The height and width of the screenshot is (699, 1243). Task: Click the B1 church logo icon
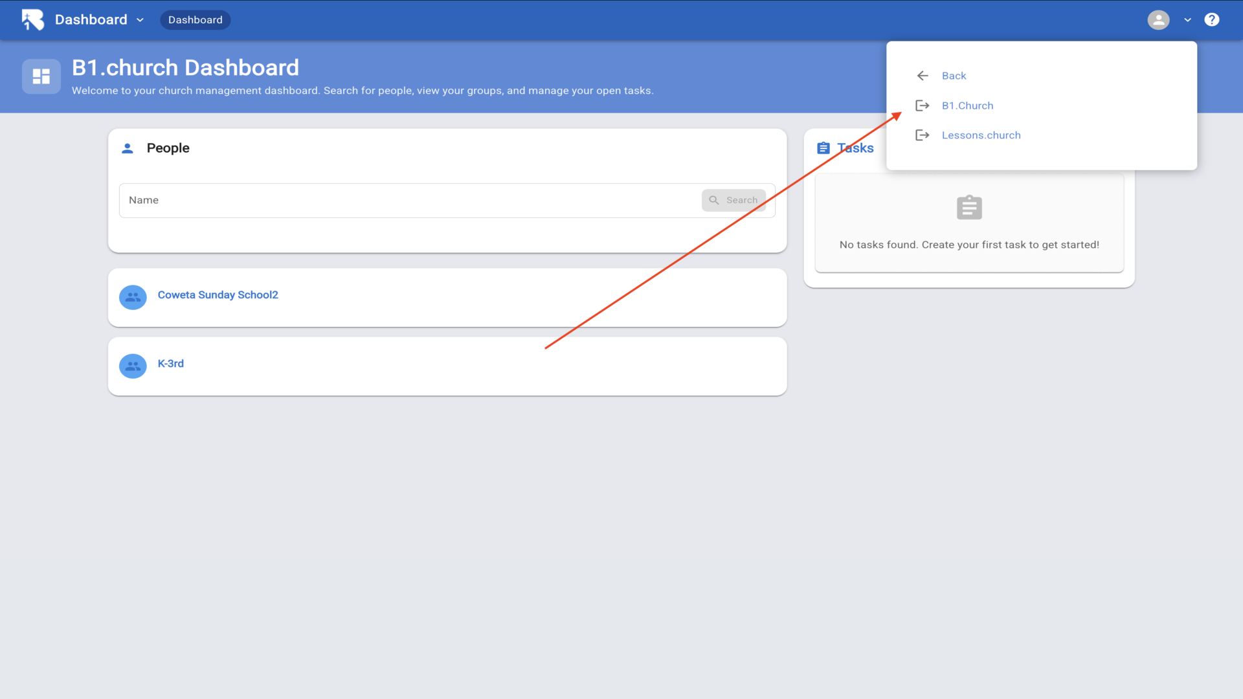click(32, 19)
